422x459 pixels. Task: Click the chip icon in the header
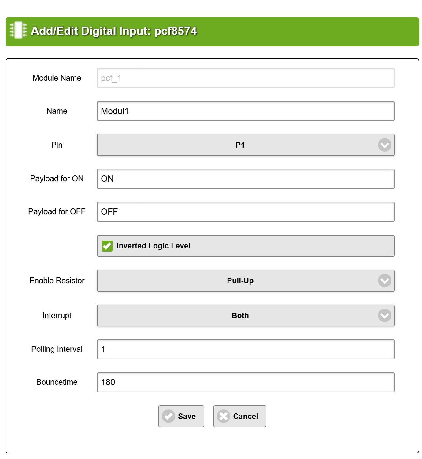click(18, 30)
